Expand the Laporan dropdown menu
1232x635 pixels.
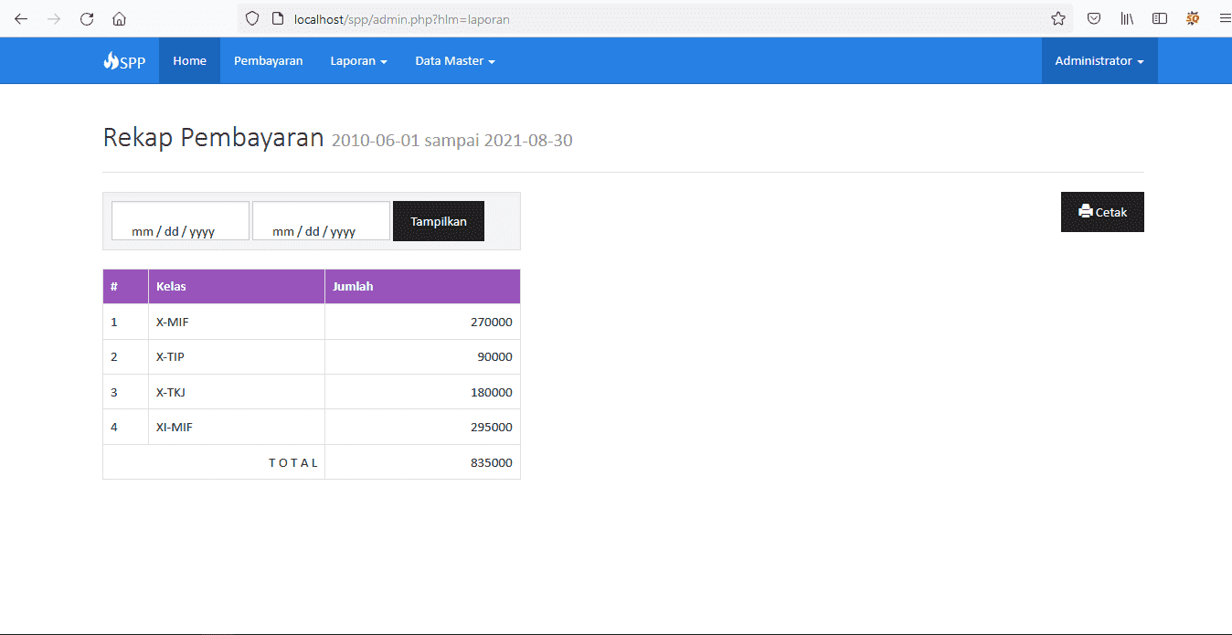tap(358, 60)
